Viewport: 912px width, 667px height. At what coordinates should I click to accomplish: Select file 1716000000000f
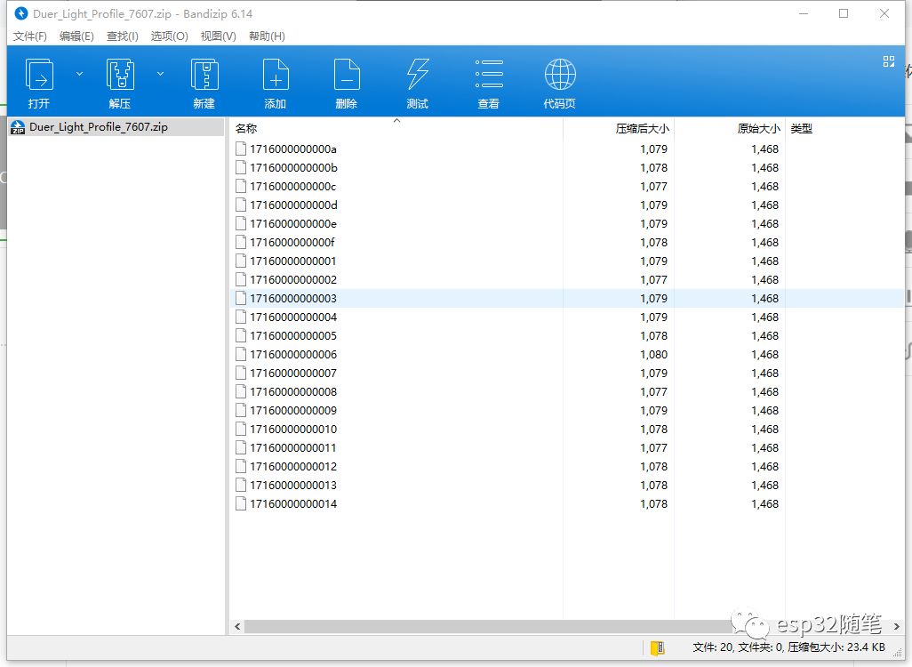click(292, 242)
